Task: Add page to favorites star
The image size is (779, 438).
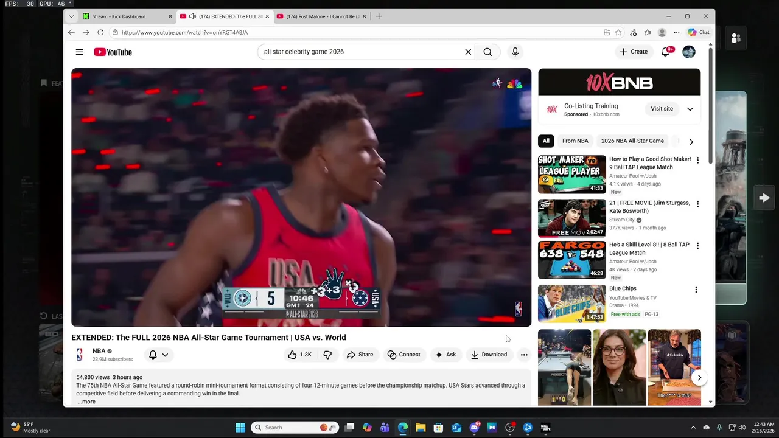Action: 618,32
